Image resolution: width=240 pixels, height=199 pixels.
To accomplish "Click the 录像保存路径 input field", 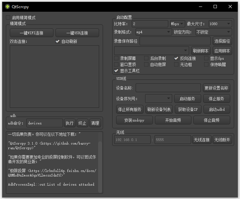I will coord(175,41).
